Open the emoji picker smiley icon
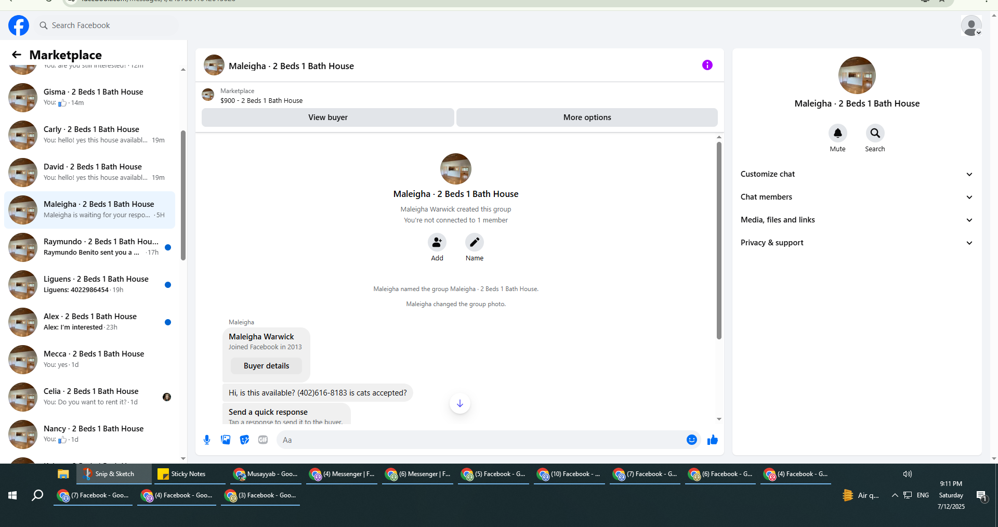Viewport: 998px width, 527px height. pos(691,440)
